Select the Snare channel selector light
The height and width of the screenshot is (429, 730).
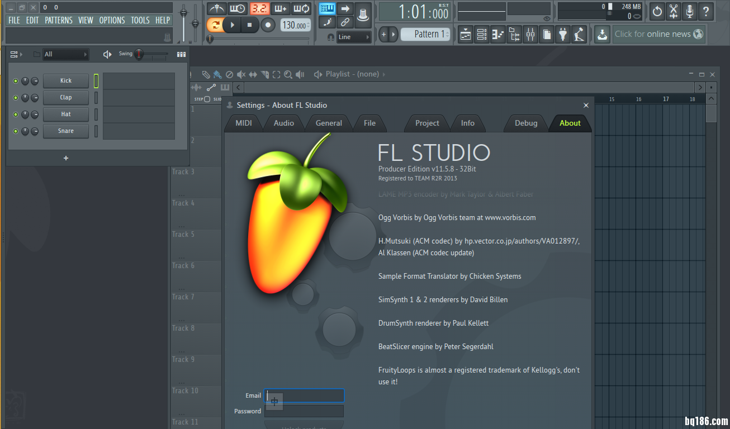click(96, 131)
